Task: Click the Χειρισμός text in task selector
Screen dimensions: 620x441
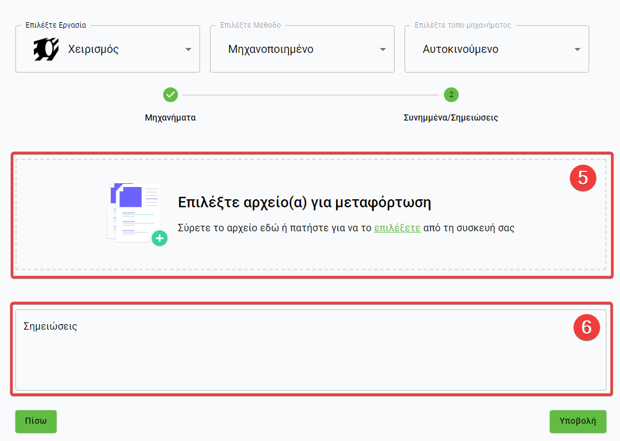Action: click(x=93, y=49)
